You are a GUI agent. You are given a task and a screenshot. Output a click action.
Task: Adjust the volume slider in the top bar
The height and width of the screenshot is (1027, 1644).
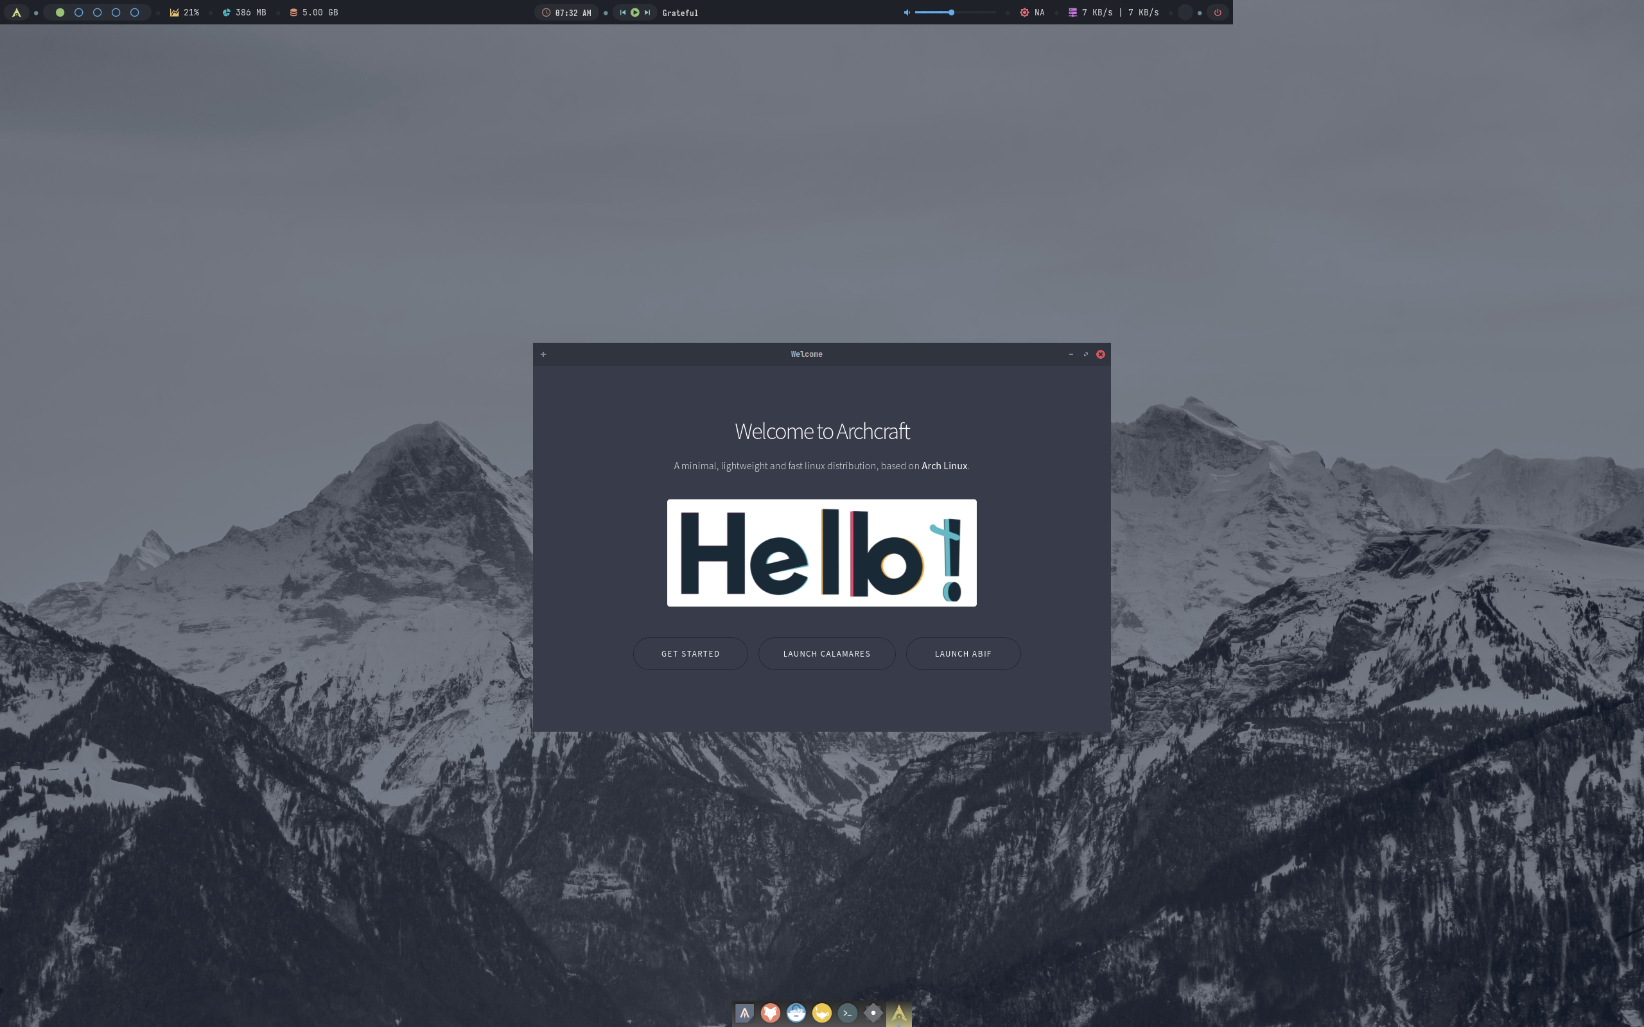coord(955,12)
